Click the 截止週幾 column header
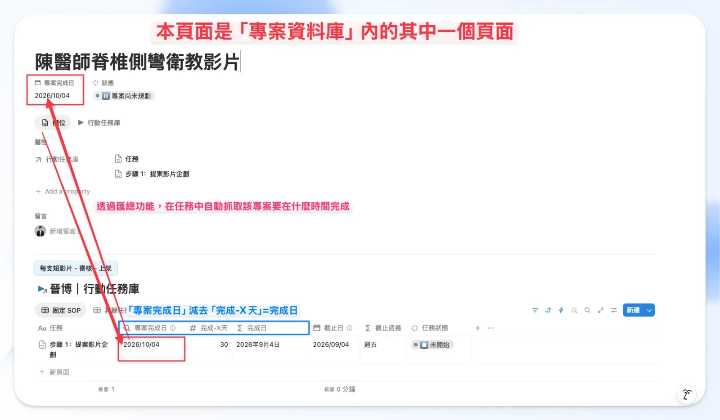 tap(383, 328)
